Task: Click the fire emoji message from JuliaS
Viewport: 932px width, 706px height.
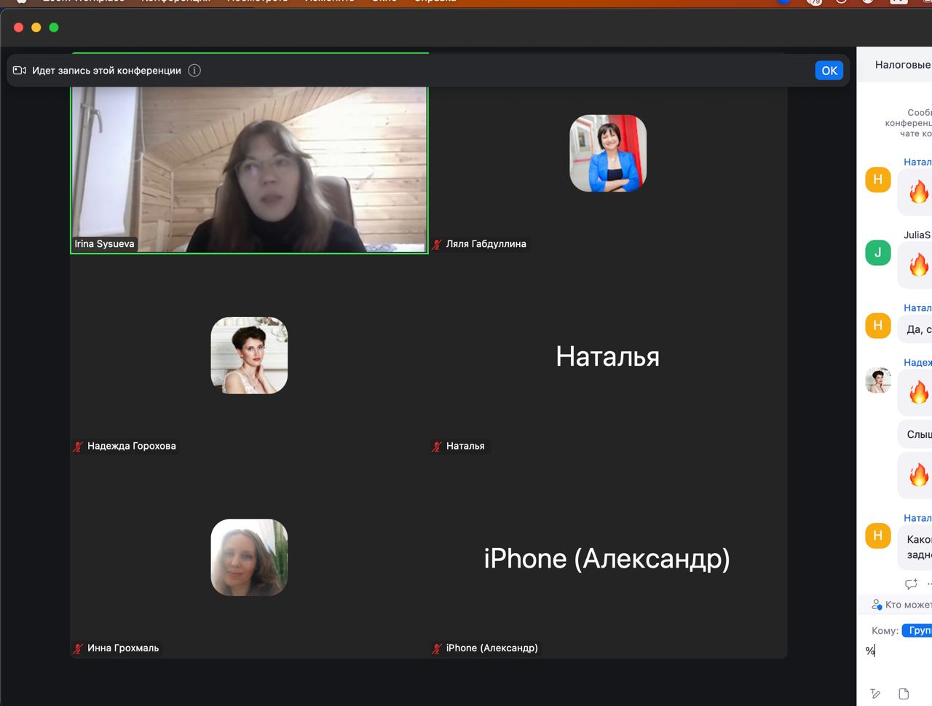Action: click(918, 264)
